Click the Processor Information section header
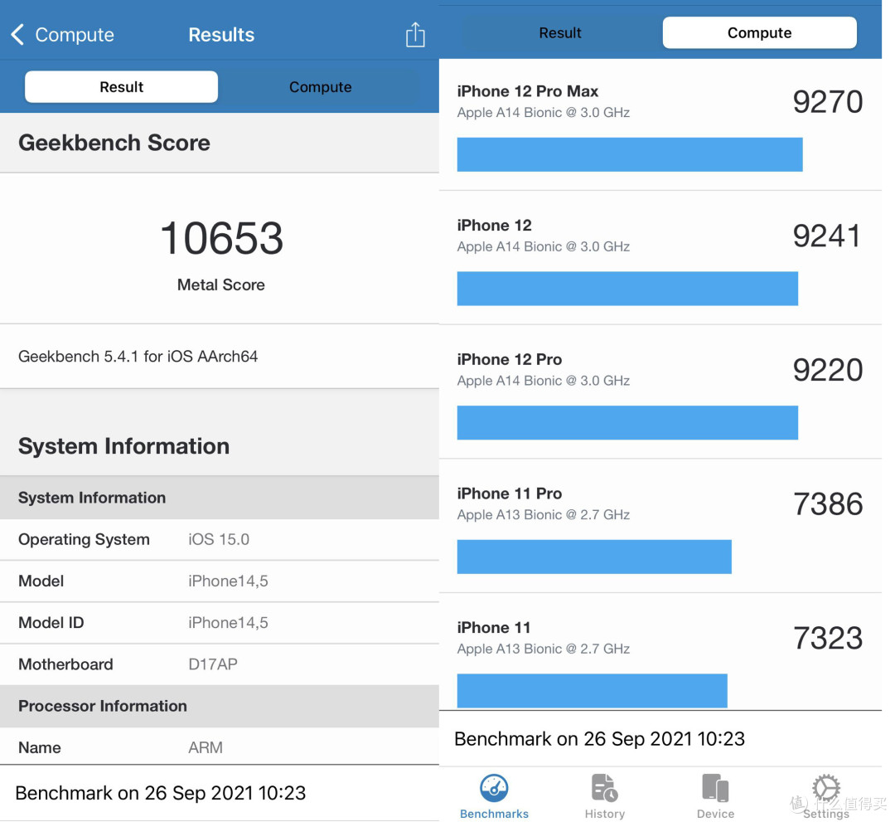The image size is (895, 822). point(219,706)
